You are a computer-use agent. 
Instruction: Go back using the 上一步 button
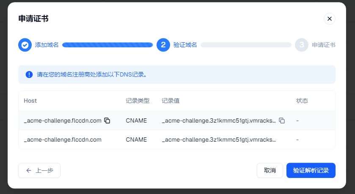(39, 170)
